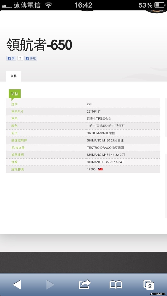Click the 變速控制桿 row label

click(x=19, y=140)
